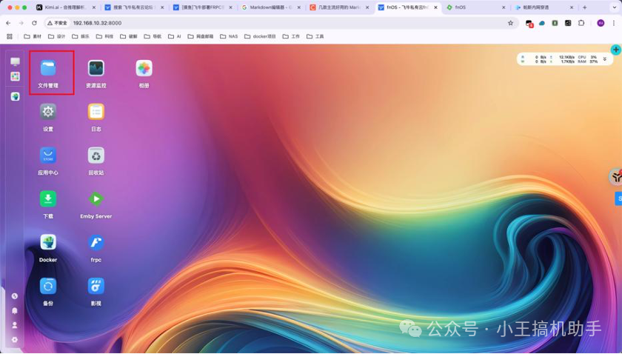Open the 下载 download app

click(x=48, y=199)
